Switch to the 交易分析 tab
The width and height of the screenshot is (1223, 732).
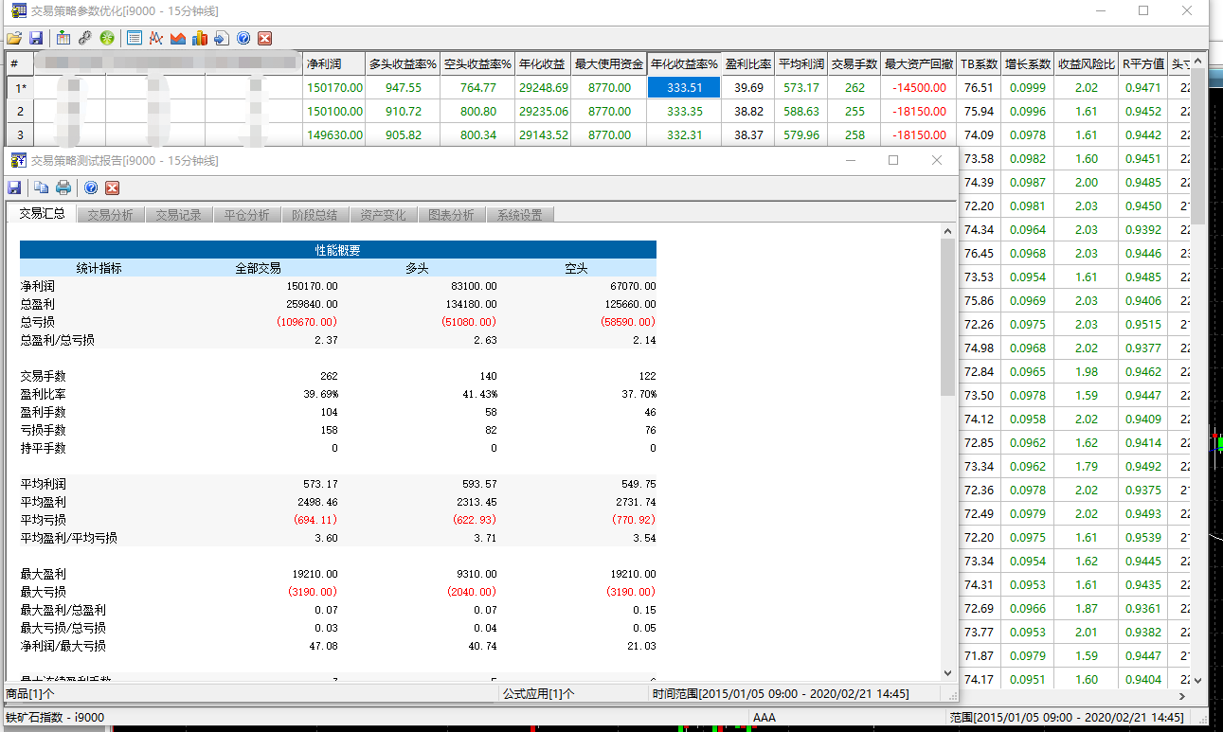pos(111,215)
